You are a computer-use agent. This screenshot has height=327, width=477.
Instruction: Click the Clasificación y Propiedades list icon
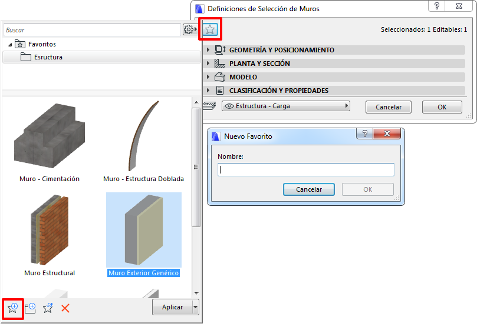click(220, 91)
